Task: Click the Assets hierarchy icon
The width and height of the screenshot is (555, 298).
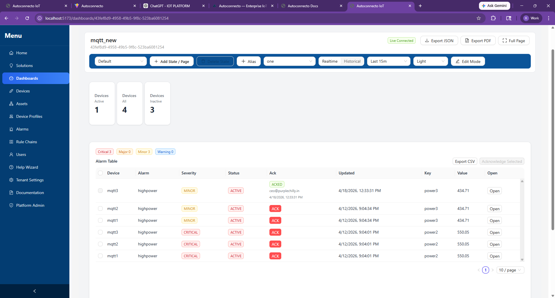Action: (11, 104)
